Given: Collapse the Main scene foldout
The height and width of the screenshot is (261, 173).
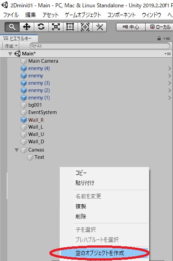Looking at the screenshot, I should [x=10, y=54].
